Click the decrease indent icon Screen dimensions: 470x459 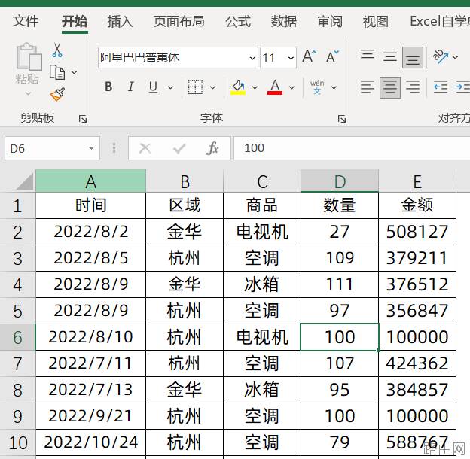pos(441,87)
